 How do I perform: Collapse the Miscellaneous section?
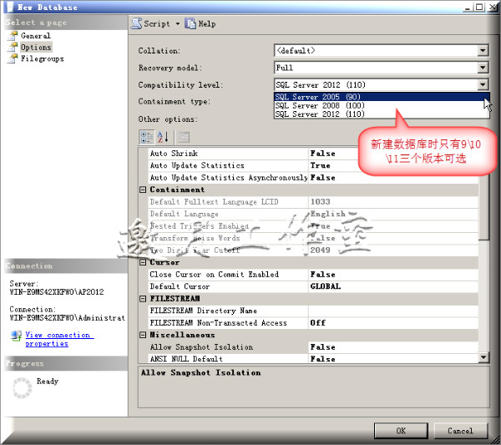(143, 335)
